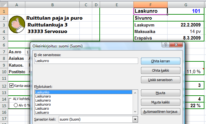Screen dimensions: 206x124
Task: Click the cell with value 3 in column G
Action: [194, 85]
